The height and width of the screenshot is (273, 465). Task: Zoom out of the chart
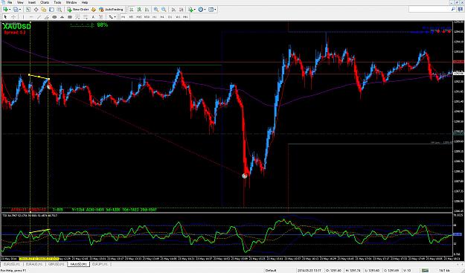coord(164,10)
